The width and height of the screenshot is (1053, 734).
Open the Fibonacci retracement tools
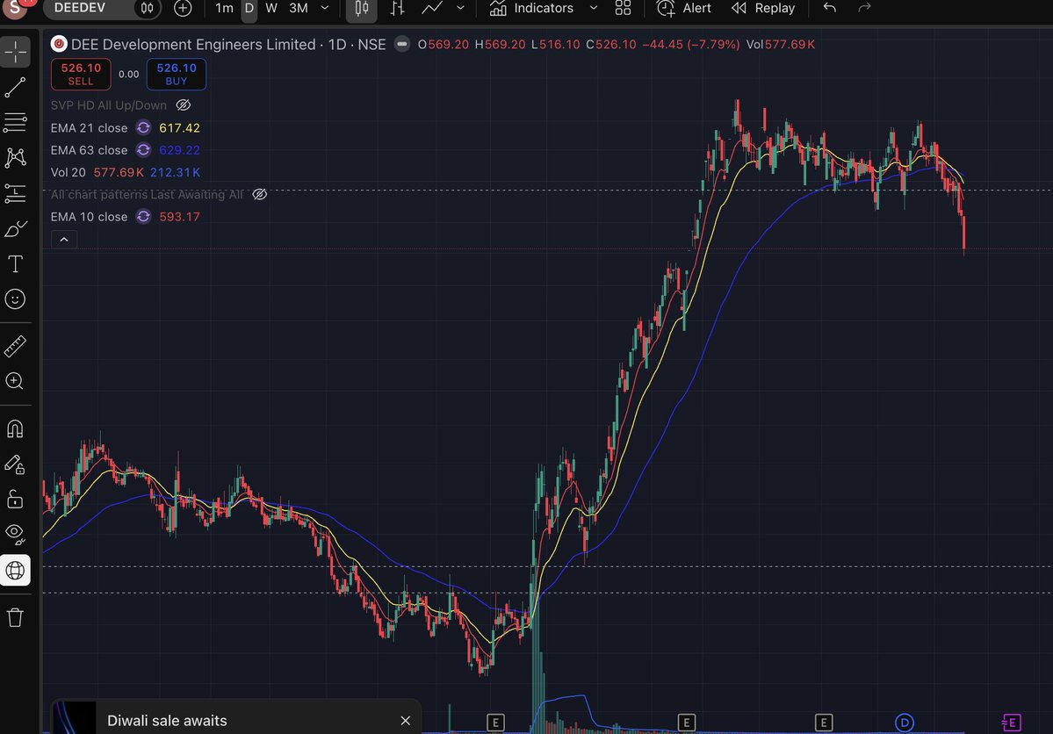pyautogui.click(x=16, y=122)
